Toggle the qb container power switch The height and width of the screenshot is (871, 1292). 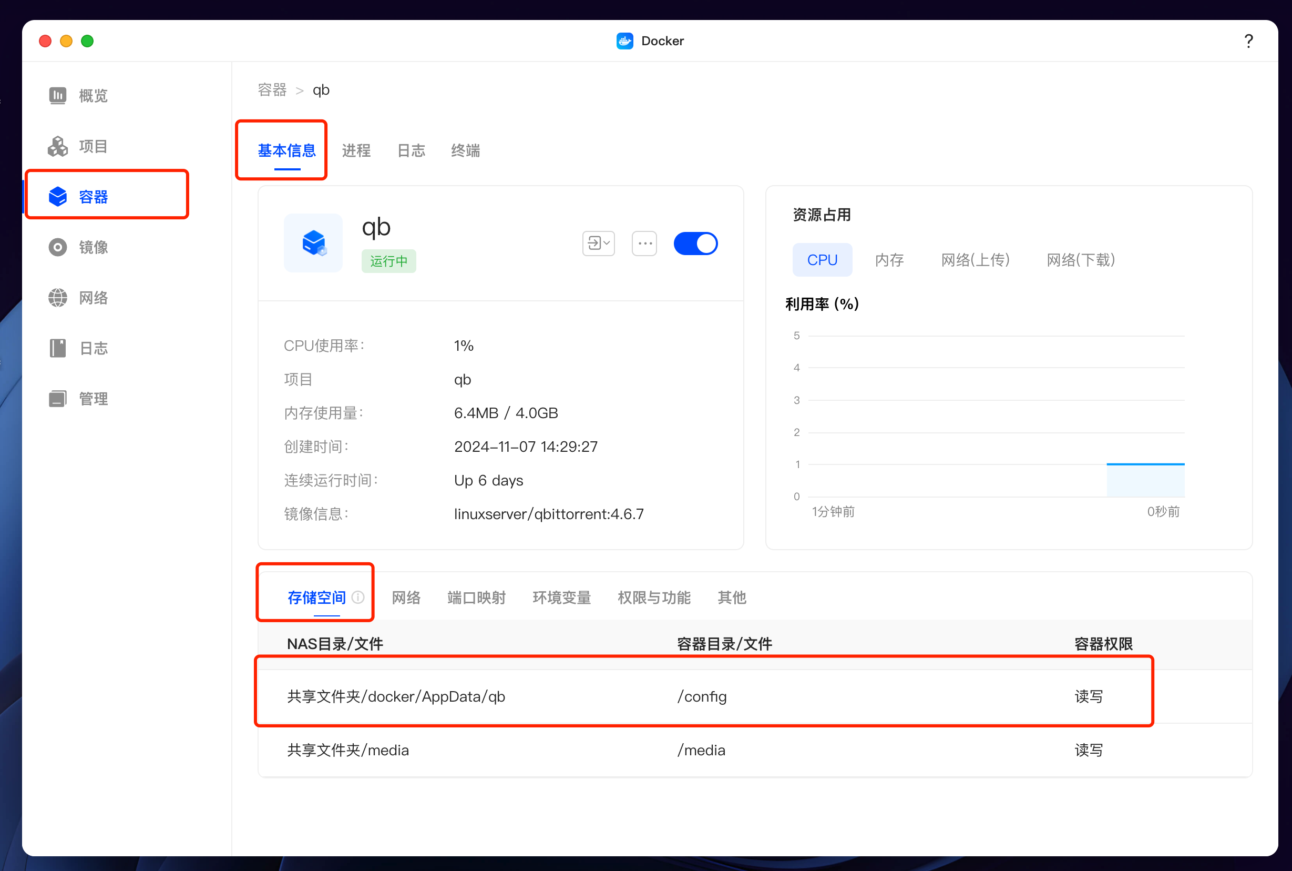pos(695,244)
